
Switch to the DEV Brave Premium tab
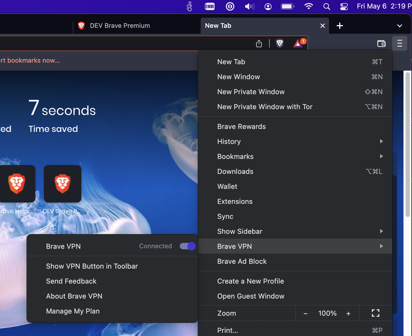click(x=120, y=25)
